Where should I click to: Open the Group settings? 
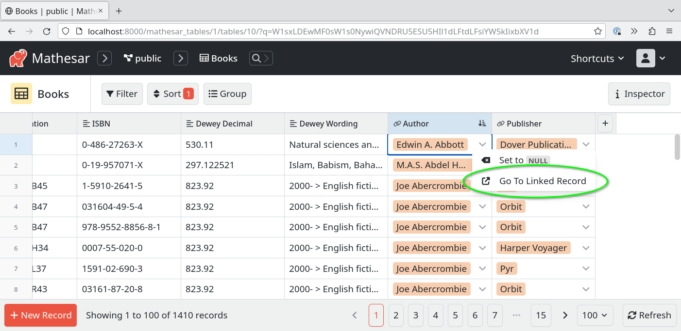click(227, 94)
